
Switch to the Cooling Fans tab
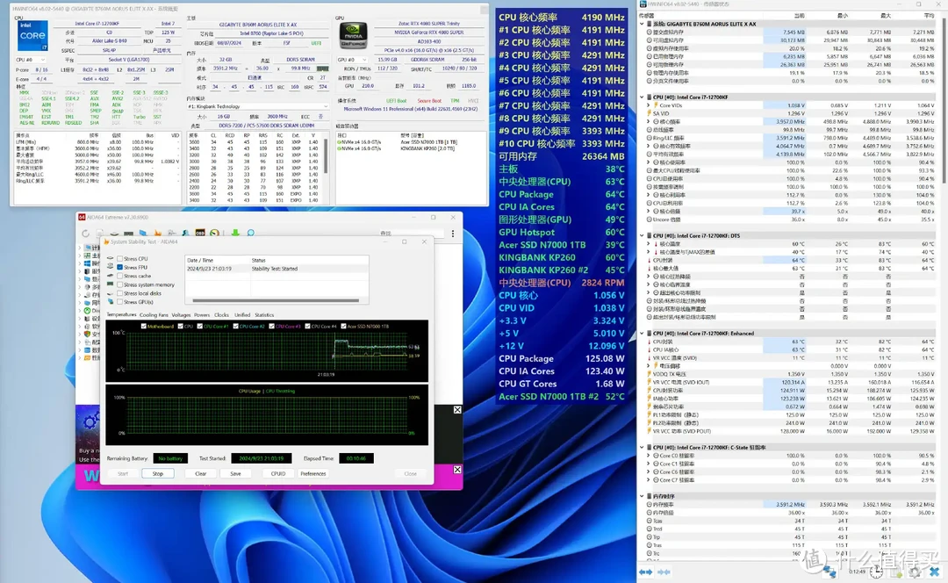click(154, 315)
